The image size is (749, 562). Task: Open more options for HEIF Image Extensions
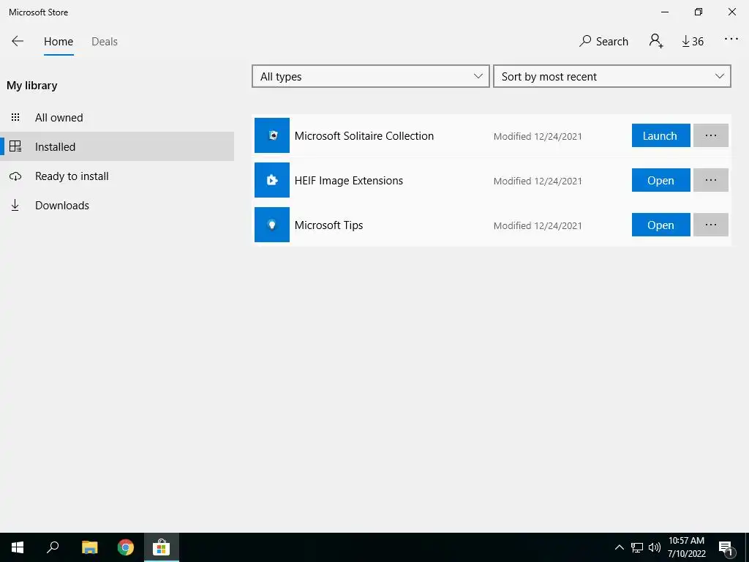click(711, 180)
